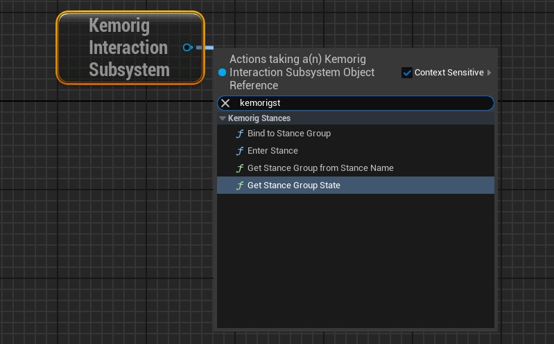Expand the arrow right of Context Sensitive
This screenshot has height=344, width=554.
490,73
